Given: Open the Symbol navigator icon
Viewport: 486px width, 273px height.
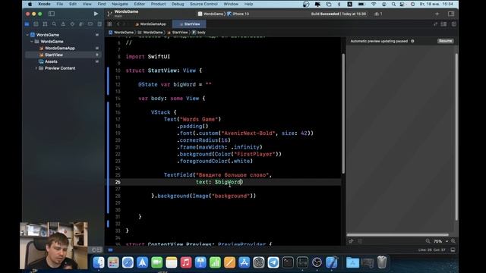Looking at the screenshot, I should [x=45, y=24].
